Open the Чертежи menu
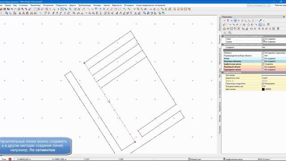This screenshot has height=161, width=286. (x=106, y=5)
